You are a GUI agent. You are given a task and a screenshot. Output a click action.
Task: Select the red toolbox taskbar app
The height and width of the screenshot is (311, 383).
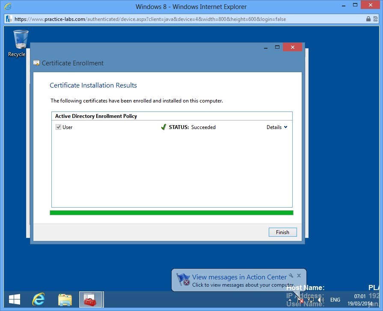pos(90,299)
